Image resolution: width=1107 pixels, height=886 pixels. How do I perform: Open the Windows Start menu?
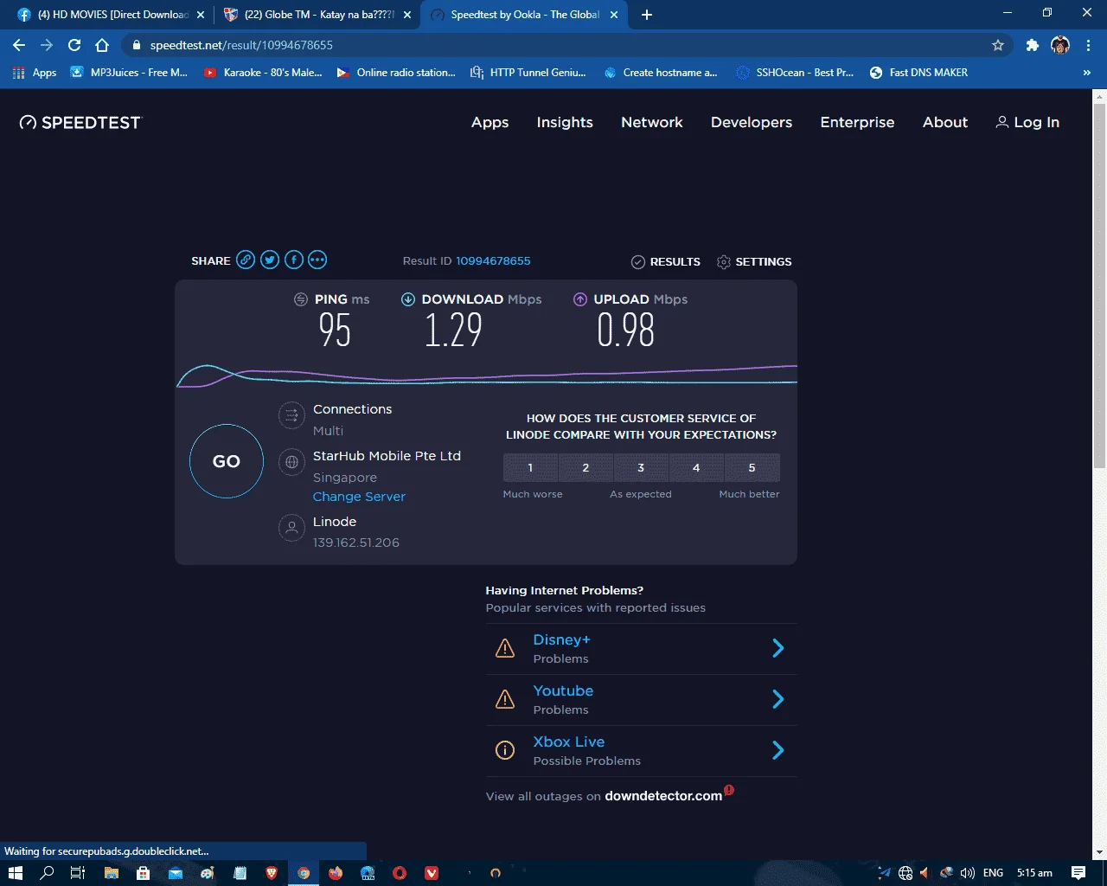pos(15,873)
